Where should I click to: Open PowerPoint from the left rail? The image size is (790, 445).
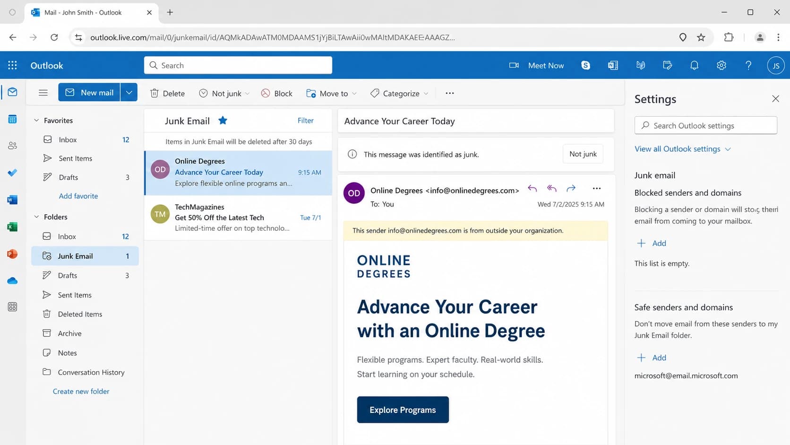13,254
